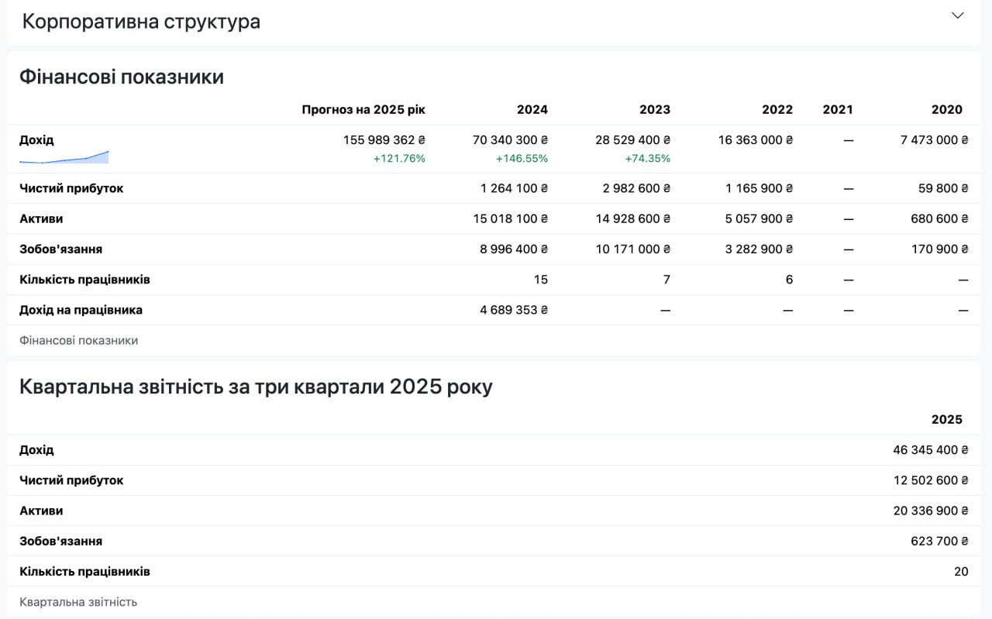Click the revenue per employee value 4 689 353 ₴
The image size is (992, 619).
(515, 310)
